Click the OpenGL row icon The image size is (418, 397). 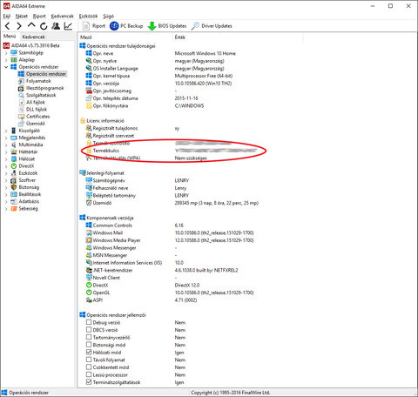tap(89, 293)
